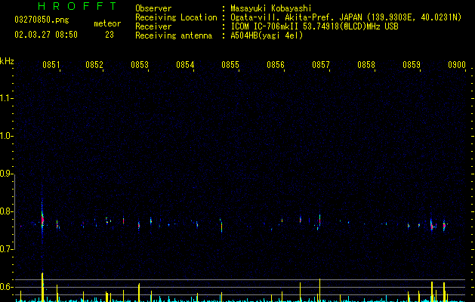The width and height of the screenshot is (475, 302).
Task: Click the Receiving Location label
Action: (176, 17)
